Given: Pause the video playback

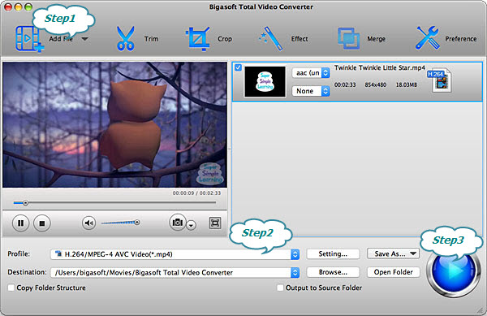Looking at the screenshot, I should click(x=21, y=223).
